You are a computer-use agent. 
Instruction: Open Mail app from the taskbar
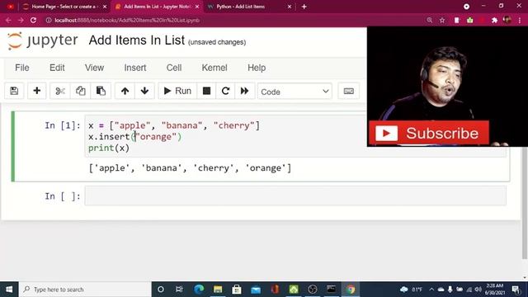[x=256, y=290]
